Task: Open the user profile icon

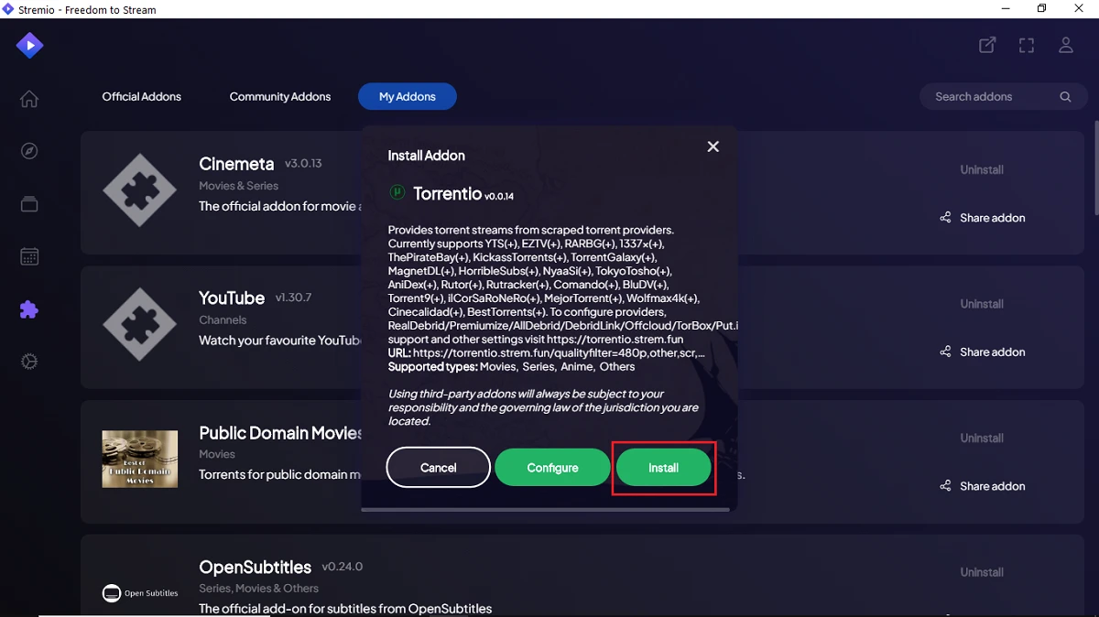Action: pos(1066,45)
